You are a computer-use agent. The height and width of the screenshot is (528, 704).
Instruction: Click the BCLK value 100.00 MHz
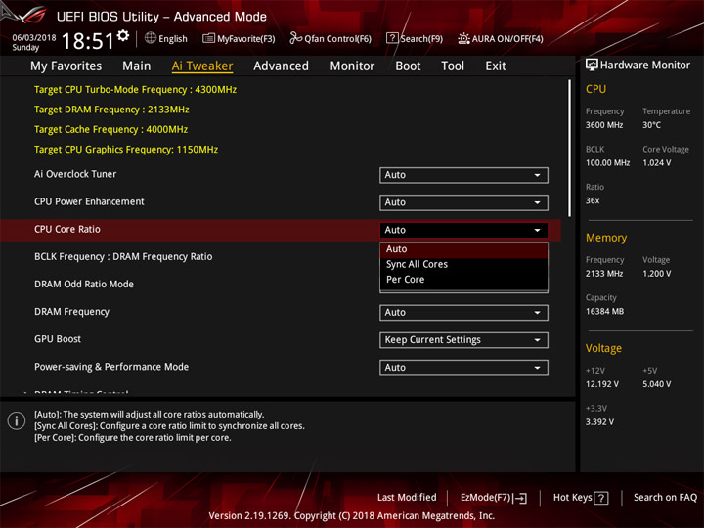607,163
